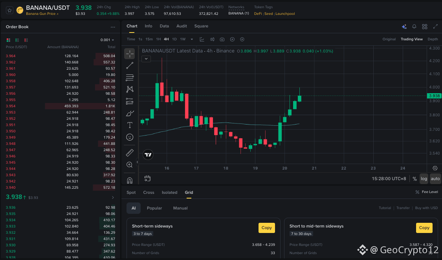
Task: Switch to the Isolated margin tab
Action: click(x=169, y=193)
